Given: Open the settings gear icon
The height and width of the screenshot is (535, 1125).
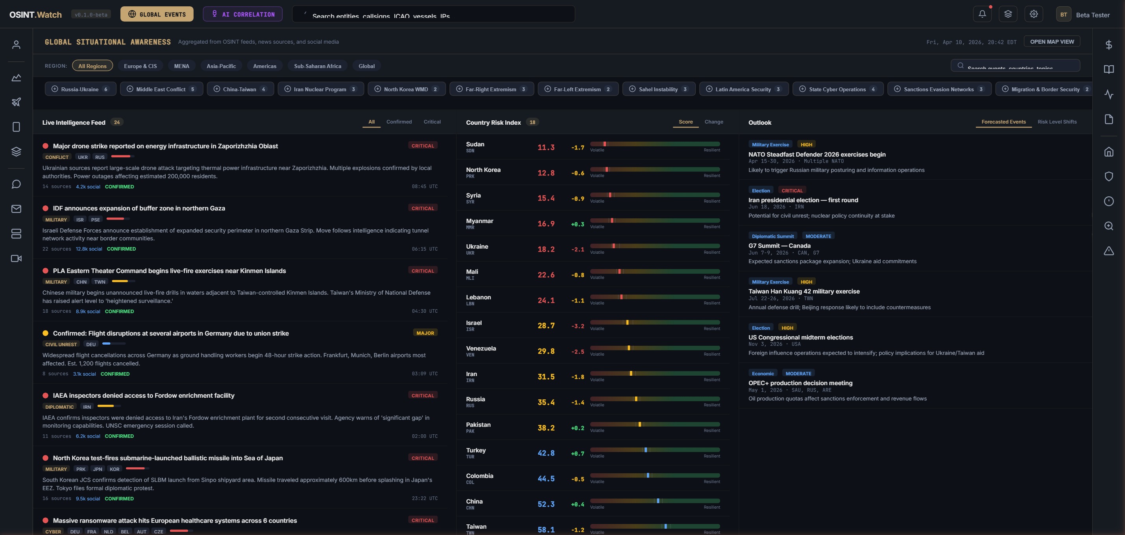Looking at the screenshot, I should pos(1033,13).
